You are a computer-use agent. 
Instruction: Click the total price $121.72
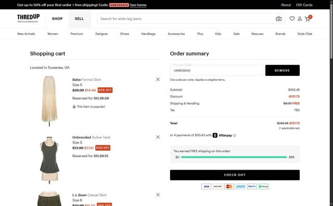(x=294, y=123)
